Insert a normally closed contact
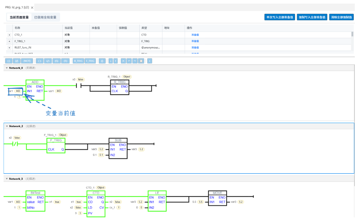This screenshot has height=221, width=358. click(17, 61)
